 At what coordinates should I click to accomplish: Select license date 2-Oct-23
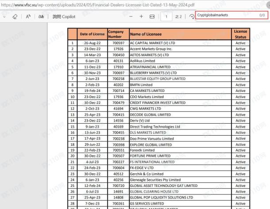coord(93,109)
